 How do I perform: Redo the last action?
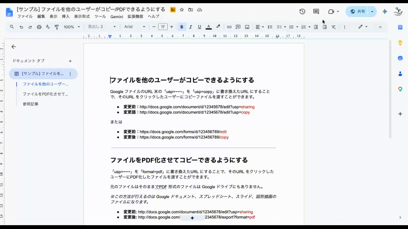pyautogui.click(x=30, y=27)
